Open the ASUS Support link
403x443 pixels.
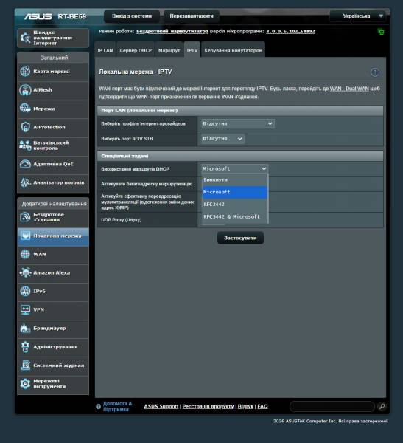tap(161, 406)
